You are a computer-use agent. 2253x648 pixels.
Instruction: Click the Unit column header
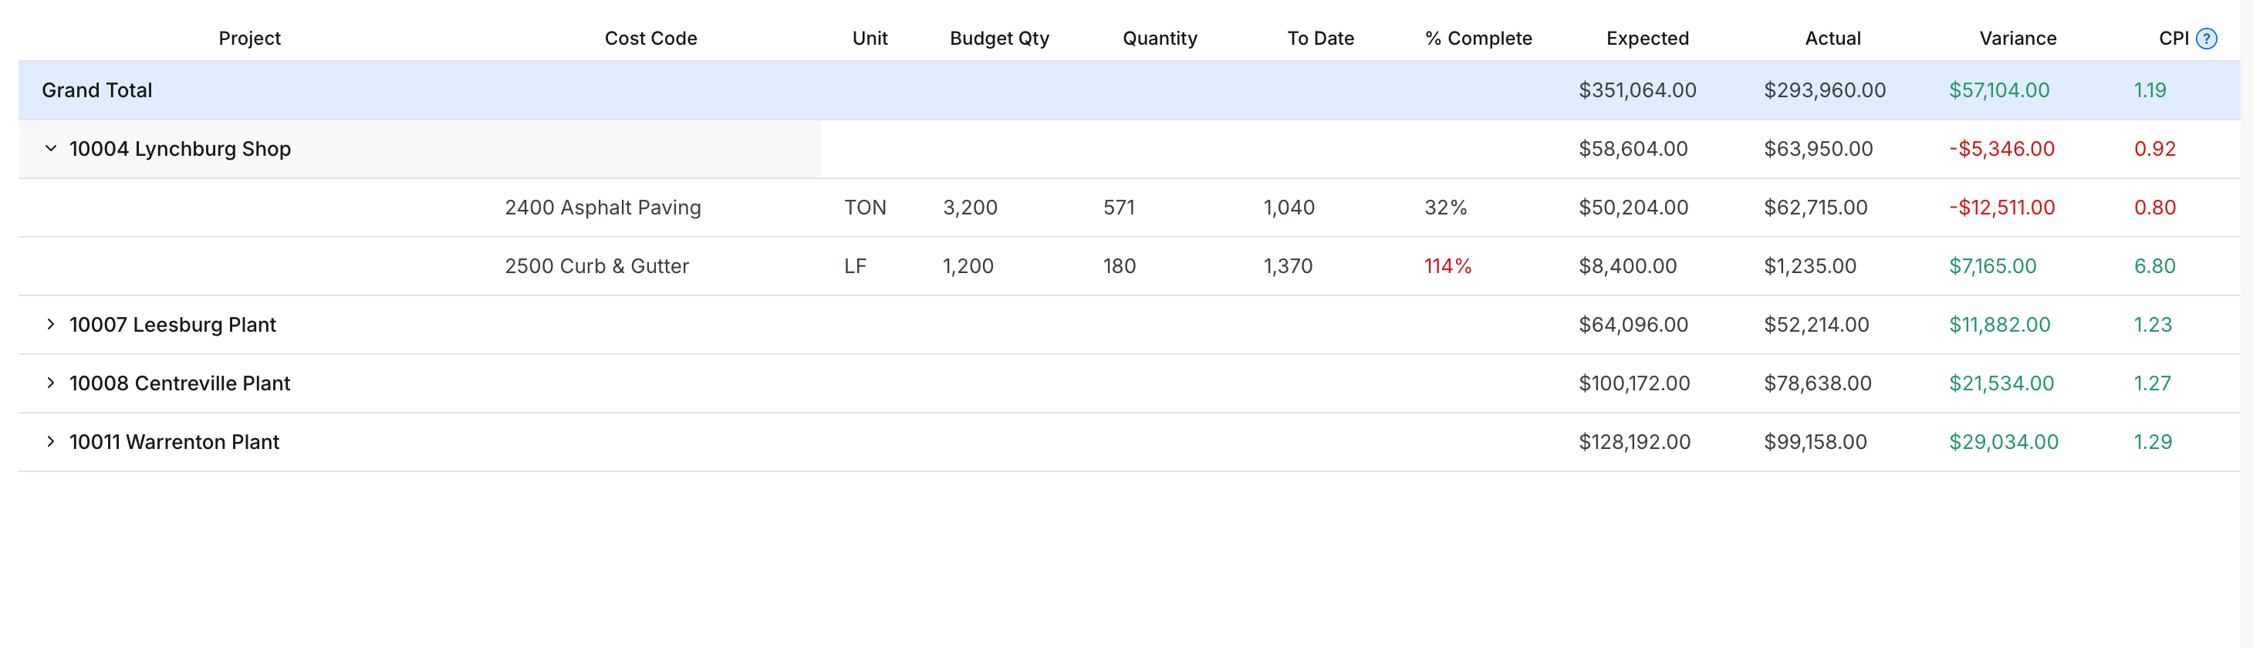(x=870, y=39)
